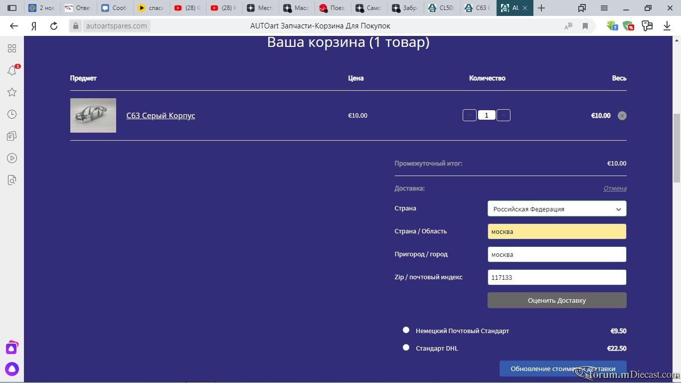Switch to the 'CL50' tab

441,8
